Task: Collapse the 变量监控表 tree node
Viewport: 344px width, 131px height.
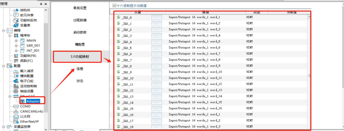Action: [3, 127]
